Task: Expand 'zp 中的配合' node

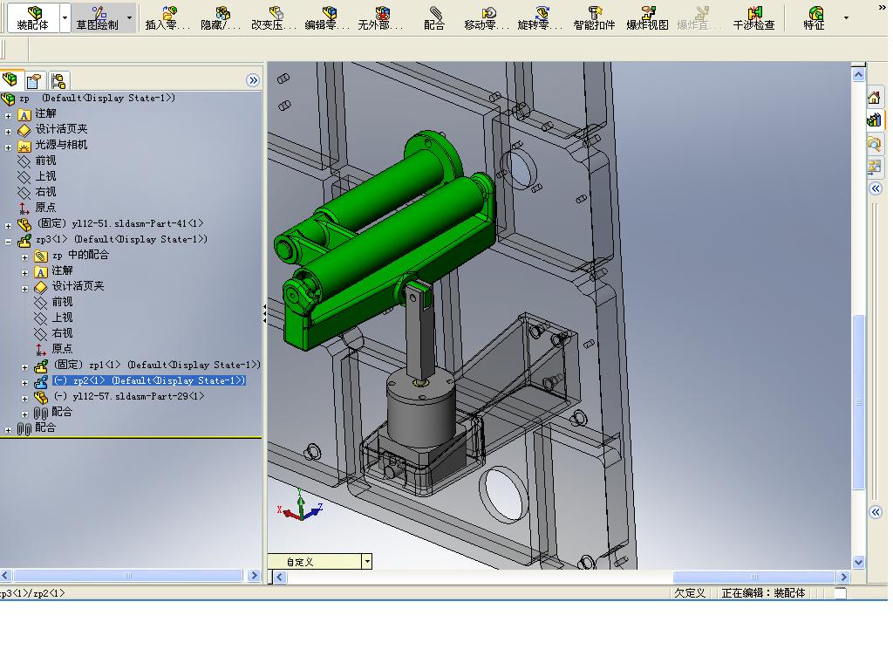Action: click(24, 257)
